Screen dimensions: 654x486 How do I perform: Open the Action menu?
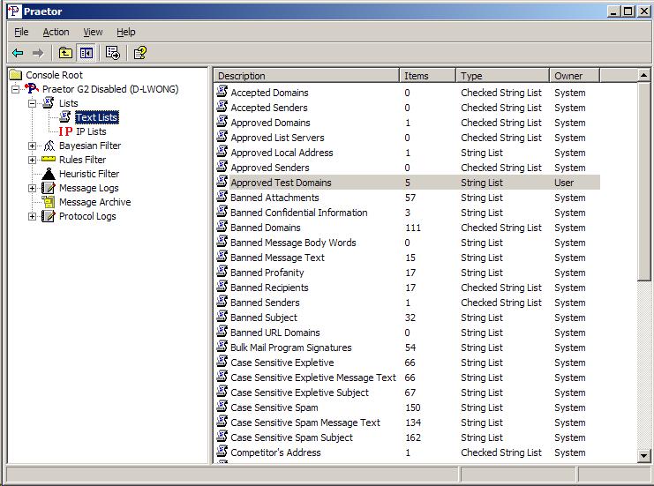click(x=56, y=32)
